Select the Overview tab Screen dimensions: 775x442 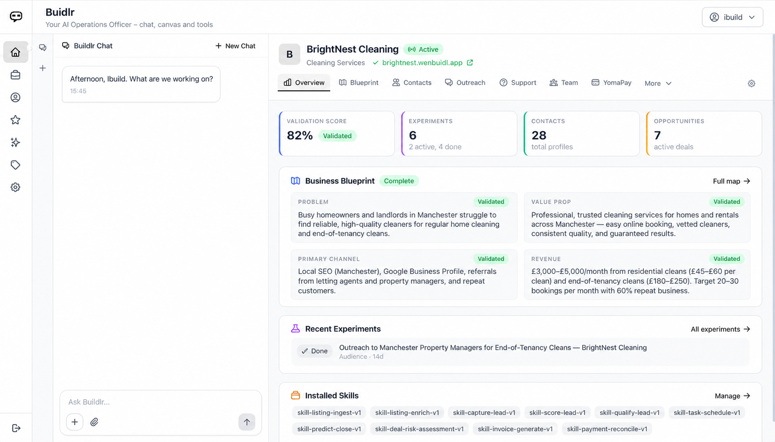(304, 83)
